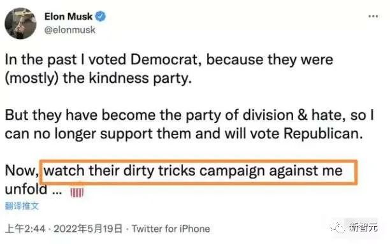This screenshot has height=244, width=390.
Task: Click the ampersand between division and hate
Action: point(302,115)
